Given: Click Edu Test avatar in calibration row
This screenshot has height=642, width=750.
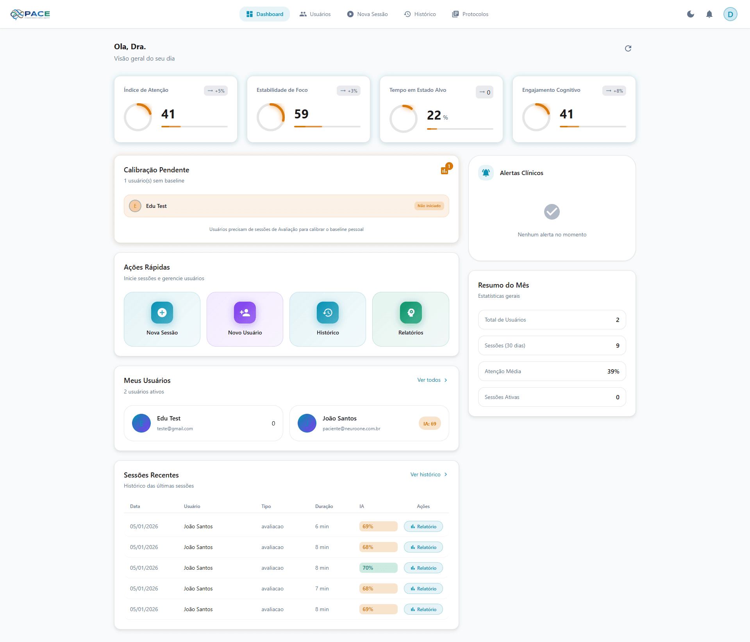Looking at the screenshot, I should pyautogui.click(x=135, y=206).
